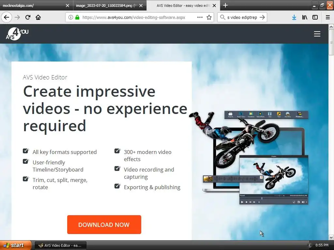This screenshot has width=334, height=250.
Task: View the secure connection padlock
Action: click(77, 17)
